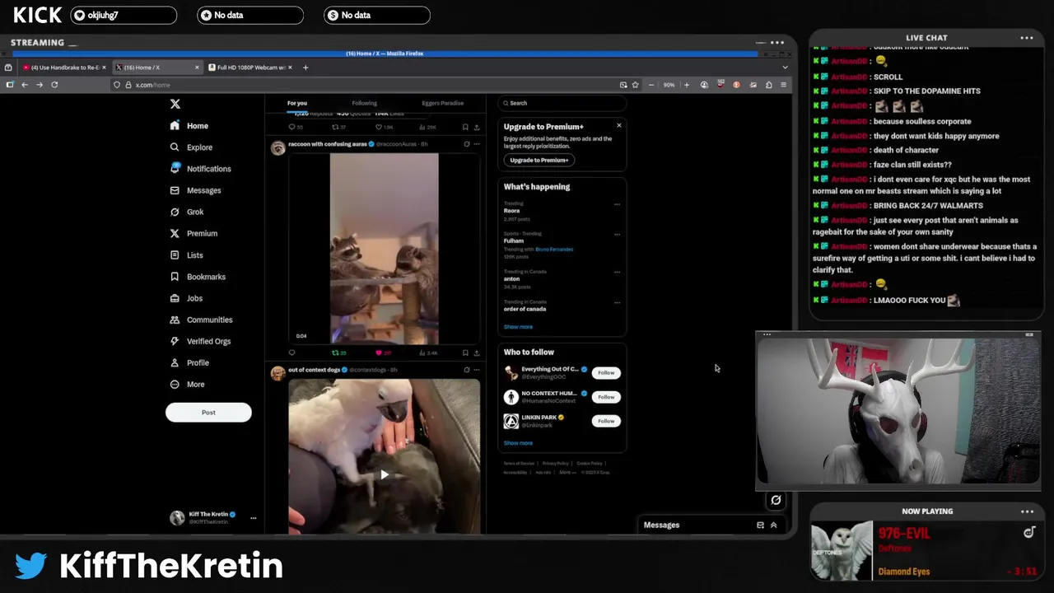The image size is (1054, 593).
Task: Click the Search field on X
Action: tap(562, 103)
